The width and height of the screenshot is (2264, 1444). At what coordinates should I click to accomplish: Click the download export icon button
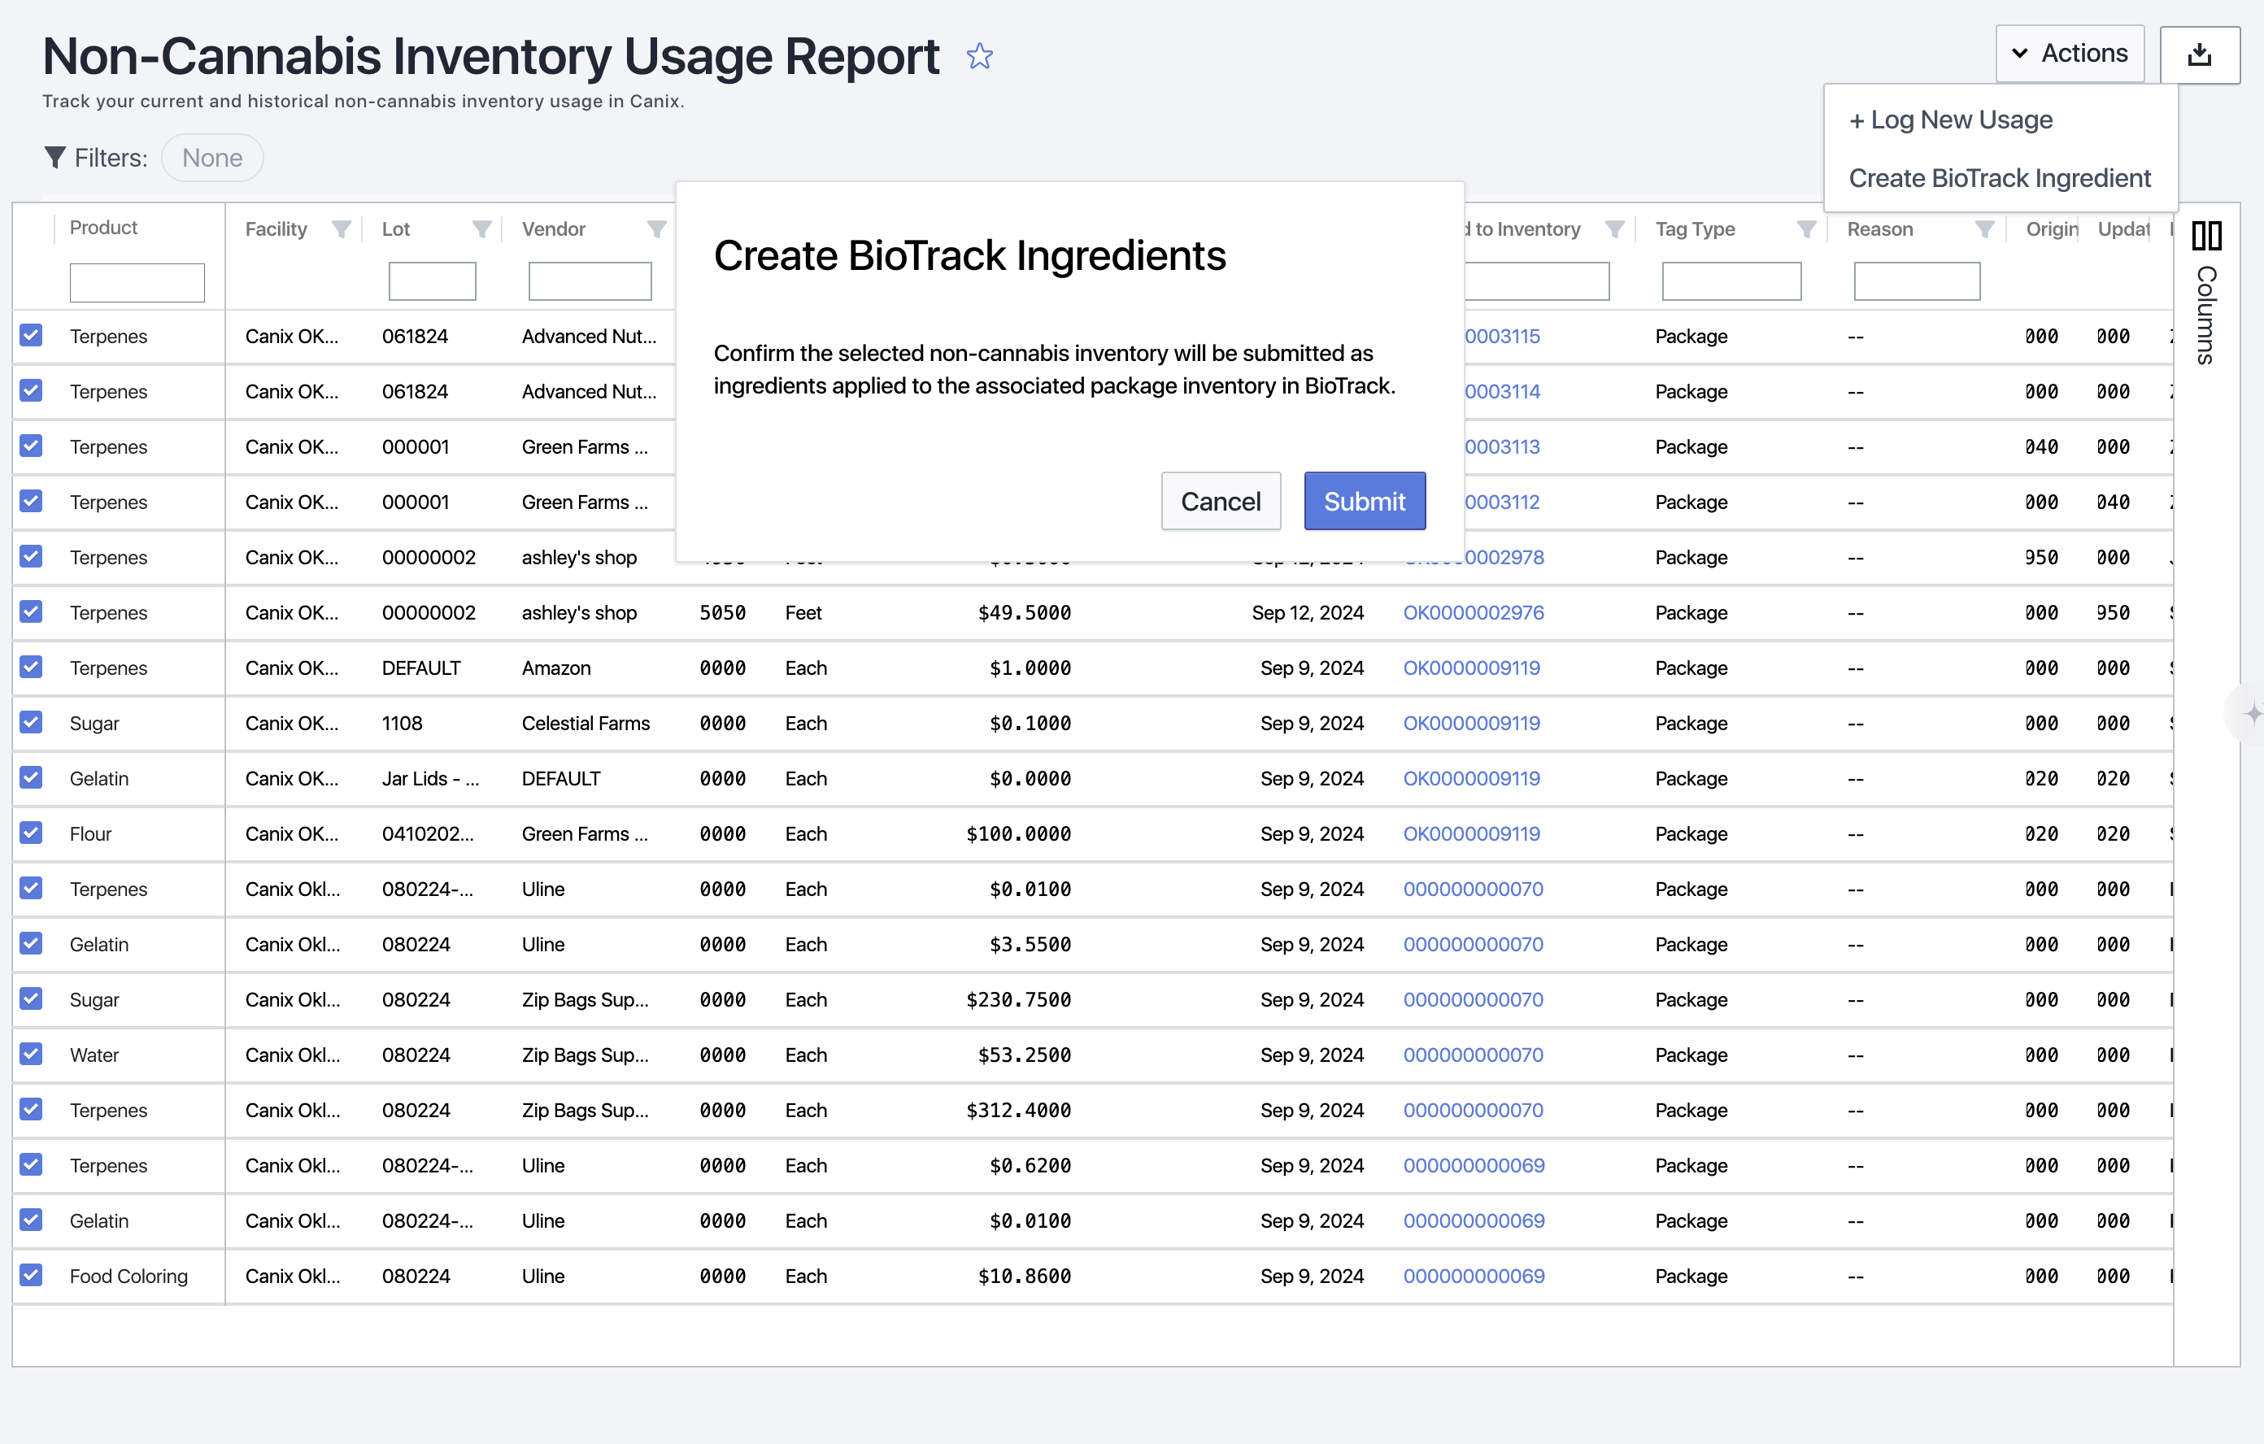[2199, 54]
